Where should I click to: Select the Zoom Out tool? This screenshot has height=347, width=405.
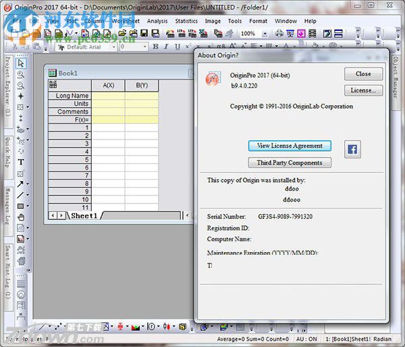click(x=21, y=86)
